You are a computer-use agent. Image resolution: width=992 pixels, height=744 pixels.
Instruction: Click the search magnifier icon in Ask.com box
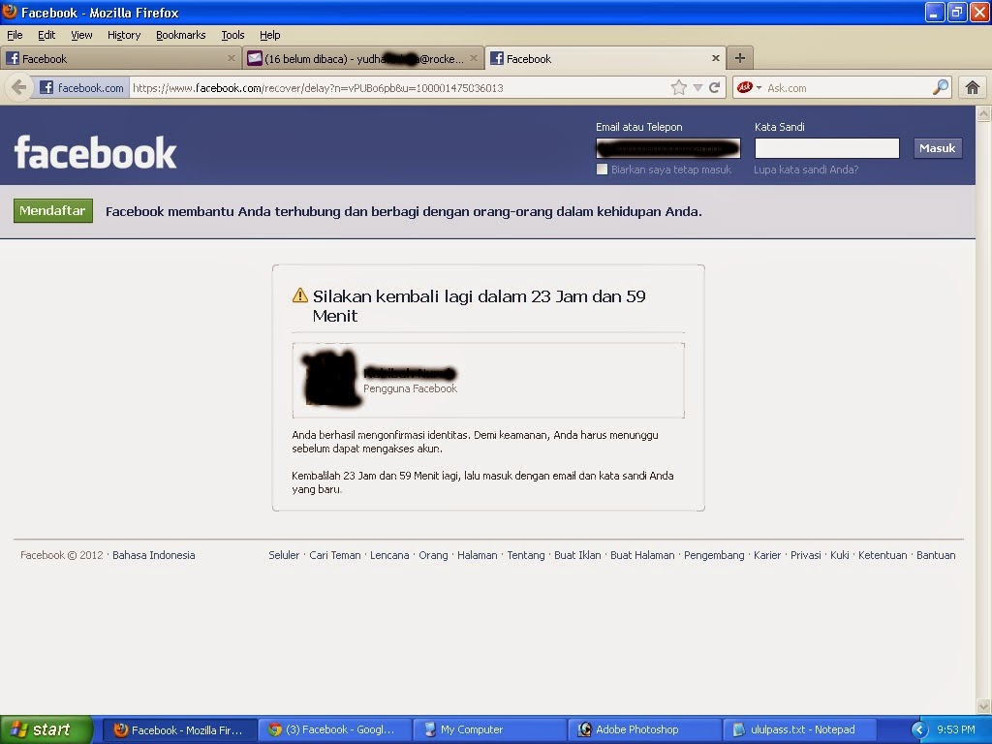coord(941,87)
